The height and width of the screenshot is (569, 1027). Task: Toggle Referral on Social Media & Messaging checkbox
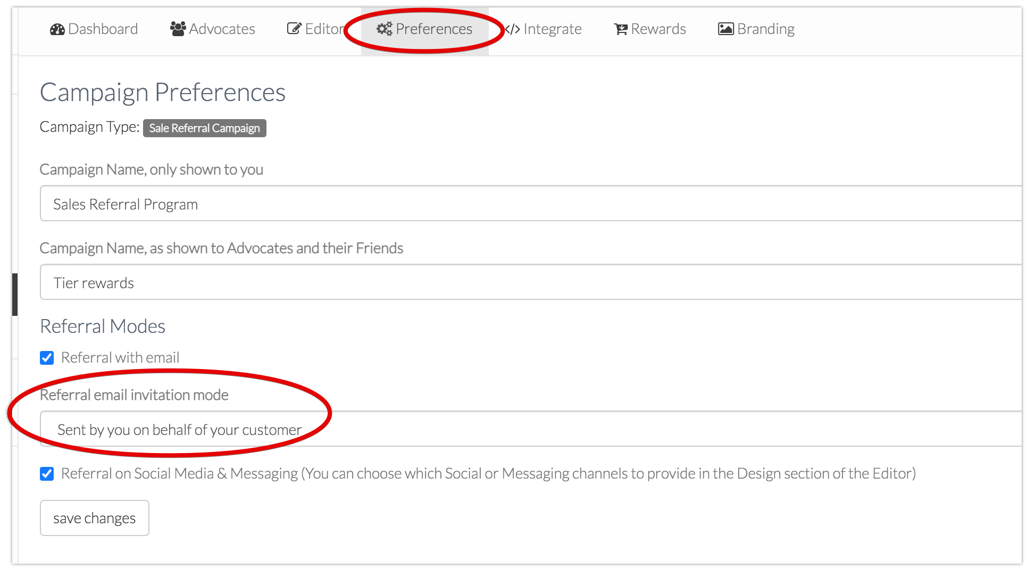pyautogui.click(x=47, y=474)
